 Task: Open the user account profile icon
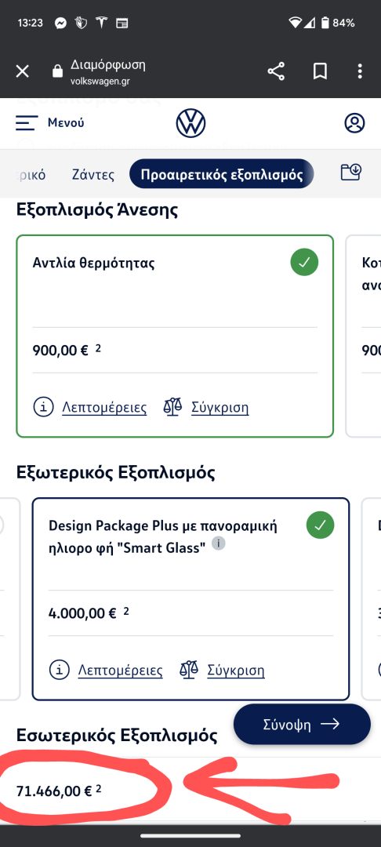tap(354, 123)
